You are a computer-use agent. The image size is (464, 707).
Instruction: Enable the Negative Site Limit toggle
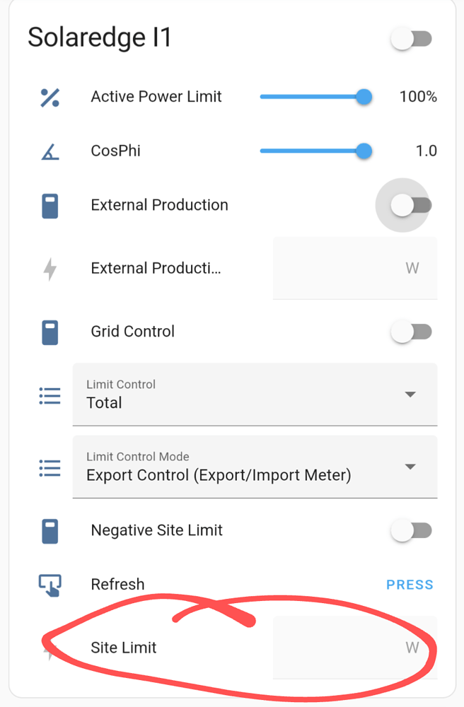(x=412, y=530)
